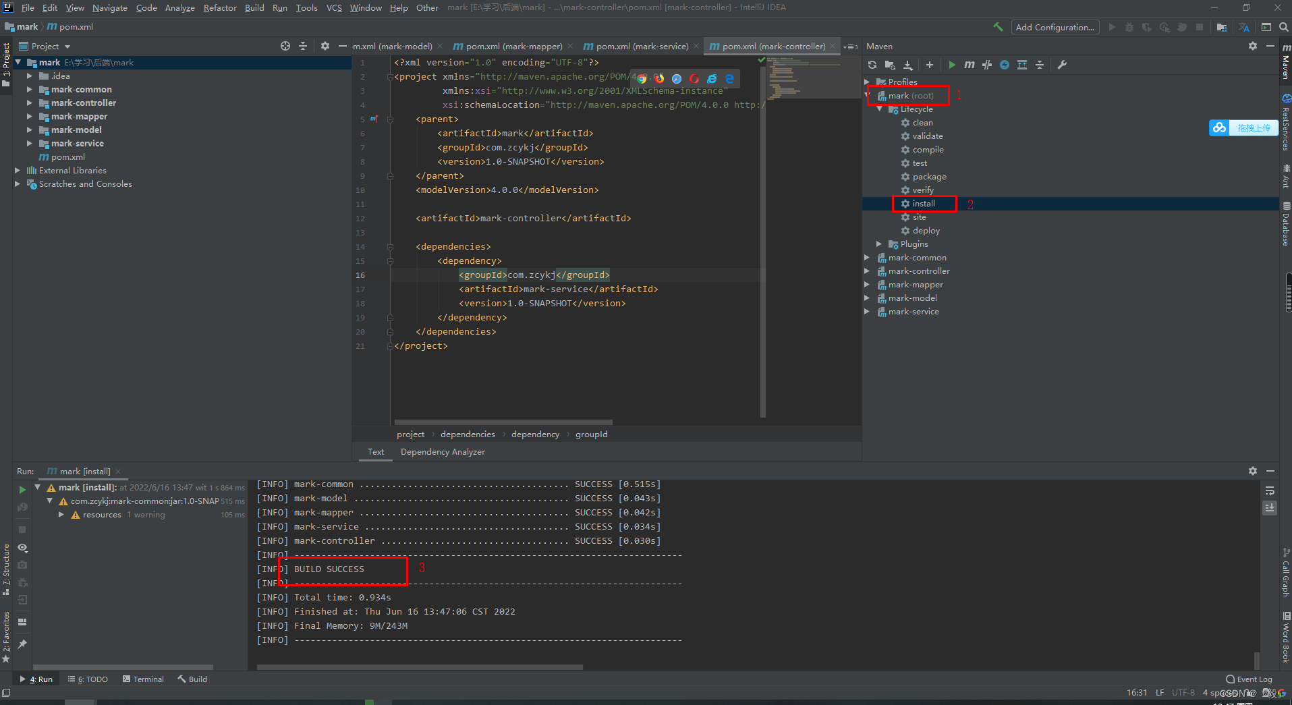Click Search Everywhere magnifier icon
The height and width of the screenshot is (705, 1292).
point(1284,27)
